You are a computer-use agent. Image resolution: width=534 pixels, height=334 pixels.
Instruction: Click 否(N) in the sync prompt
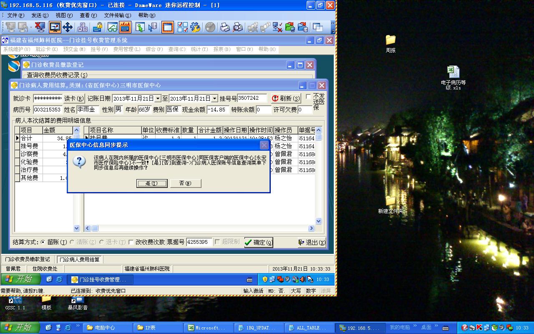[186, 183]
